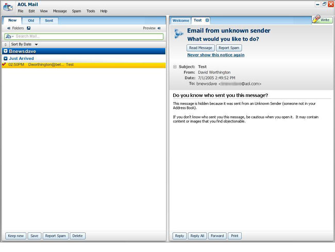This screenshot has height=252, width=335.
Task: Switch to the Old mail tab
Action: tap(31, 21)
